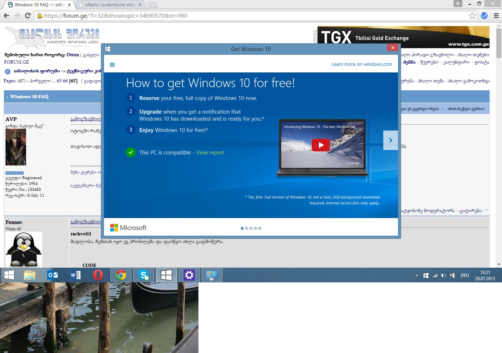Screen dimensions: 502x353
Task: Click the Chrome user profile button
Action: (x=458, y=3)
